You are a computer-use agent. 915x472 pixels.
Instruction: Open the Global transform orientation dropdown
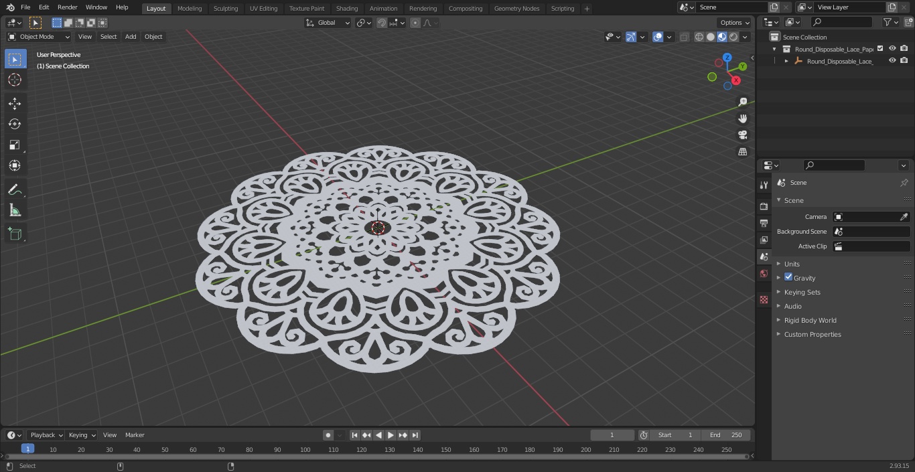tap(328, 23)
